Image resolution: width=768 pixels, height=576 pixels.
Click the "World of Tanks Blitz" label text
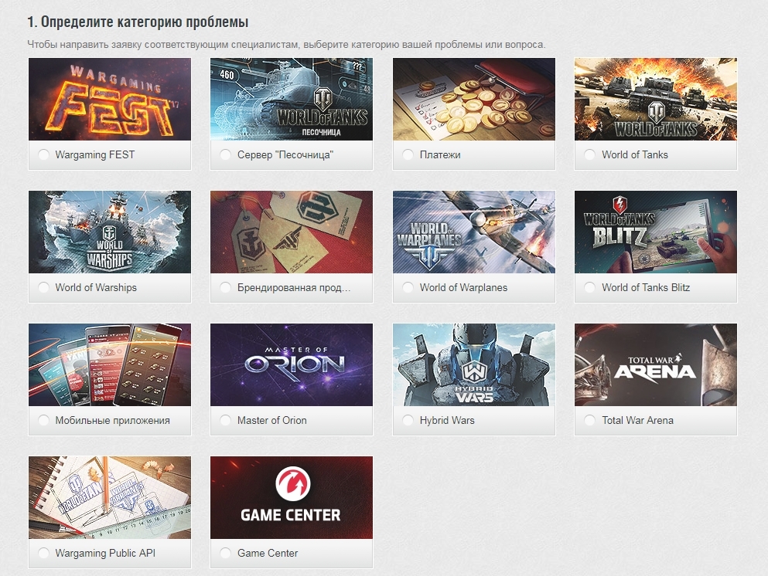point(646,287)
